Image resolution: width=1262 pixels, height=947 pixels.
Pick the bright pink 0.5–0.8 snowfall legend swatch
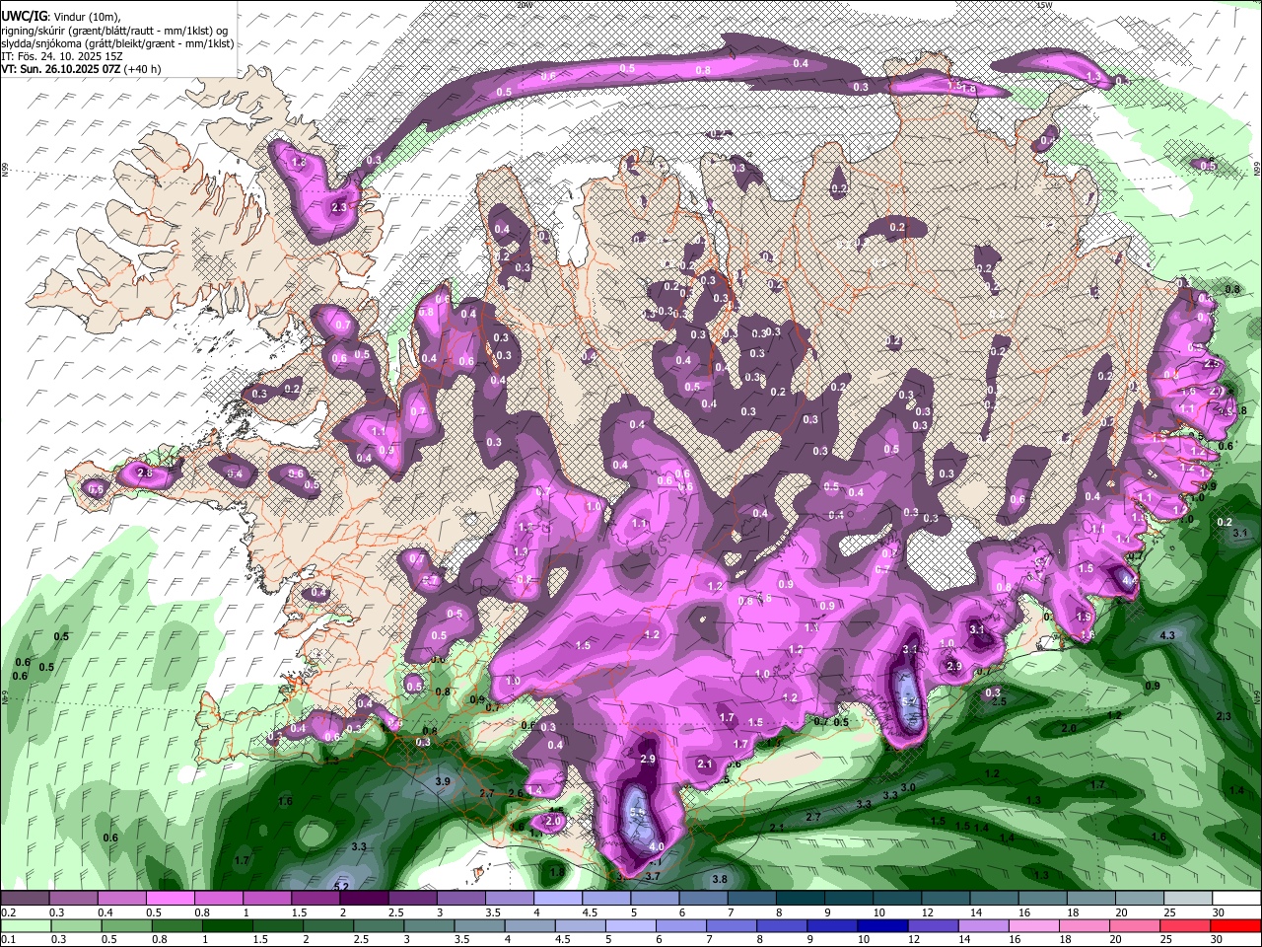[170, 899]
